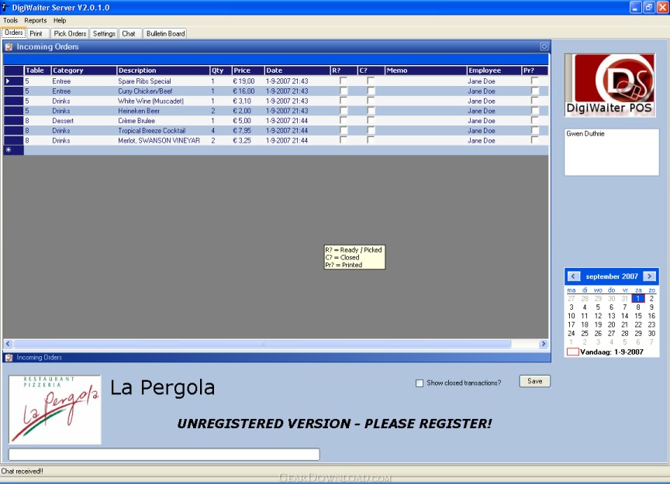Click the chat message input field
This screenshot has height=484, width=670.
164,455
